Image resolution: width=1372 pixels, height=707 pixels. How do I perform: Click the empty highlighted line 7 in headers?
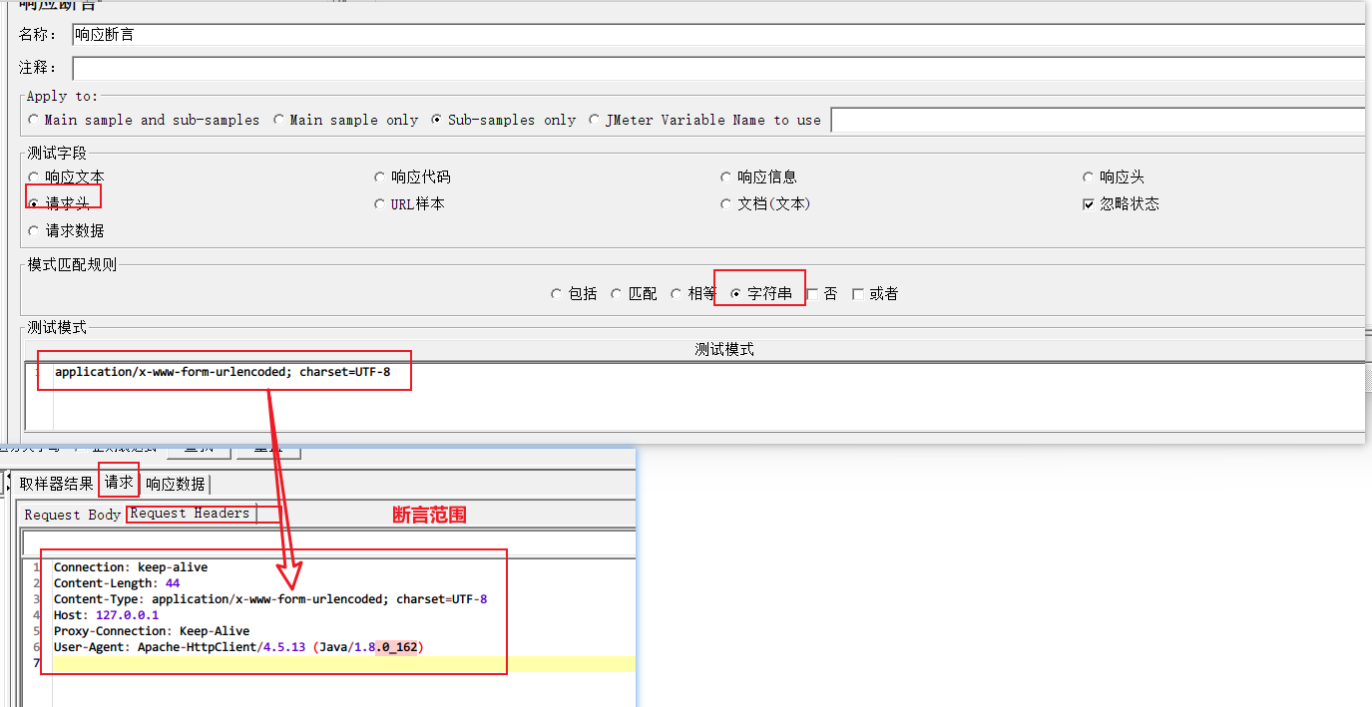tap(344, 663)
